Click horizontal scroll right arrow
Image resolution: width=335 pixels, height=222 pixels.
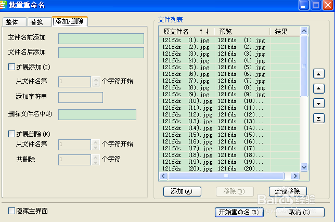[295, 176]
